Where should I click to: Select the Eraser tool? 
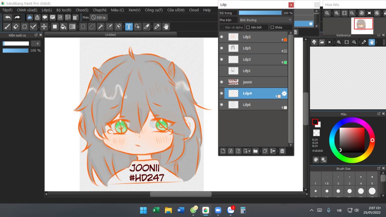point(16,27)
